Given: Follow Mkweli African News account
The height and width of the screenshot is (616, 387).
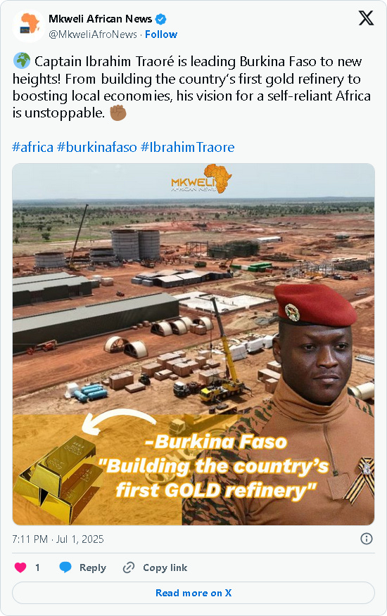Looking at the screenshot, I should pyautogui.click(x=161, y=34).
